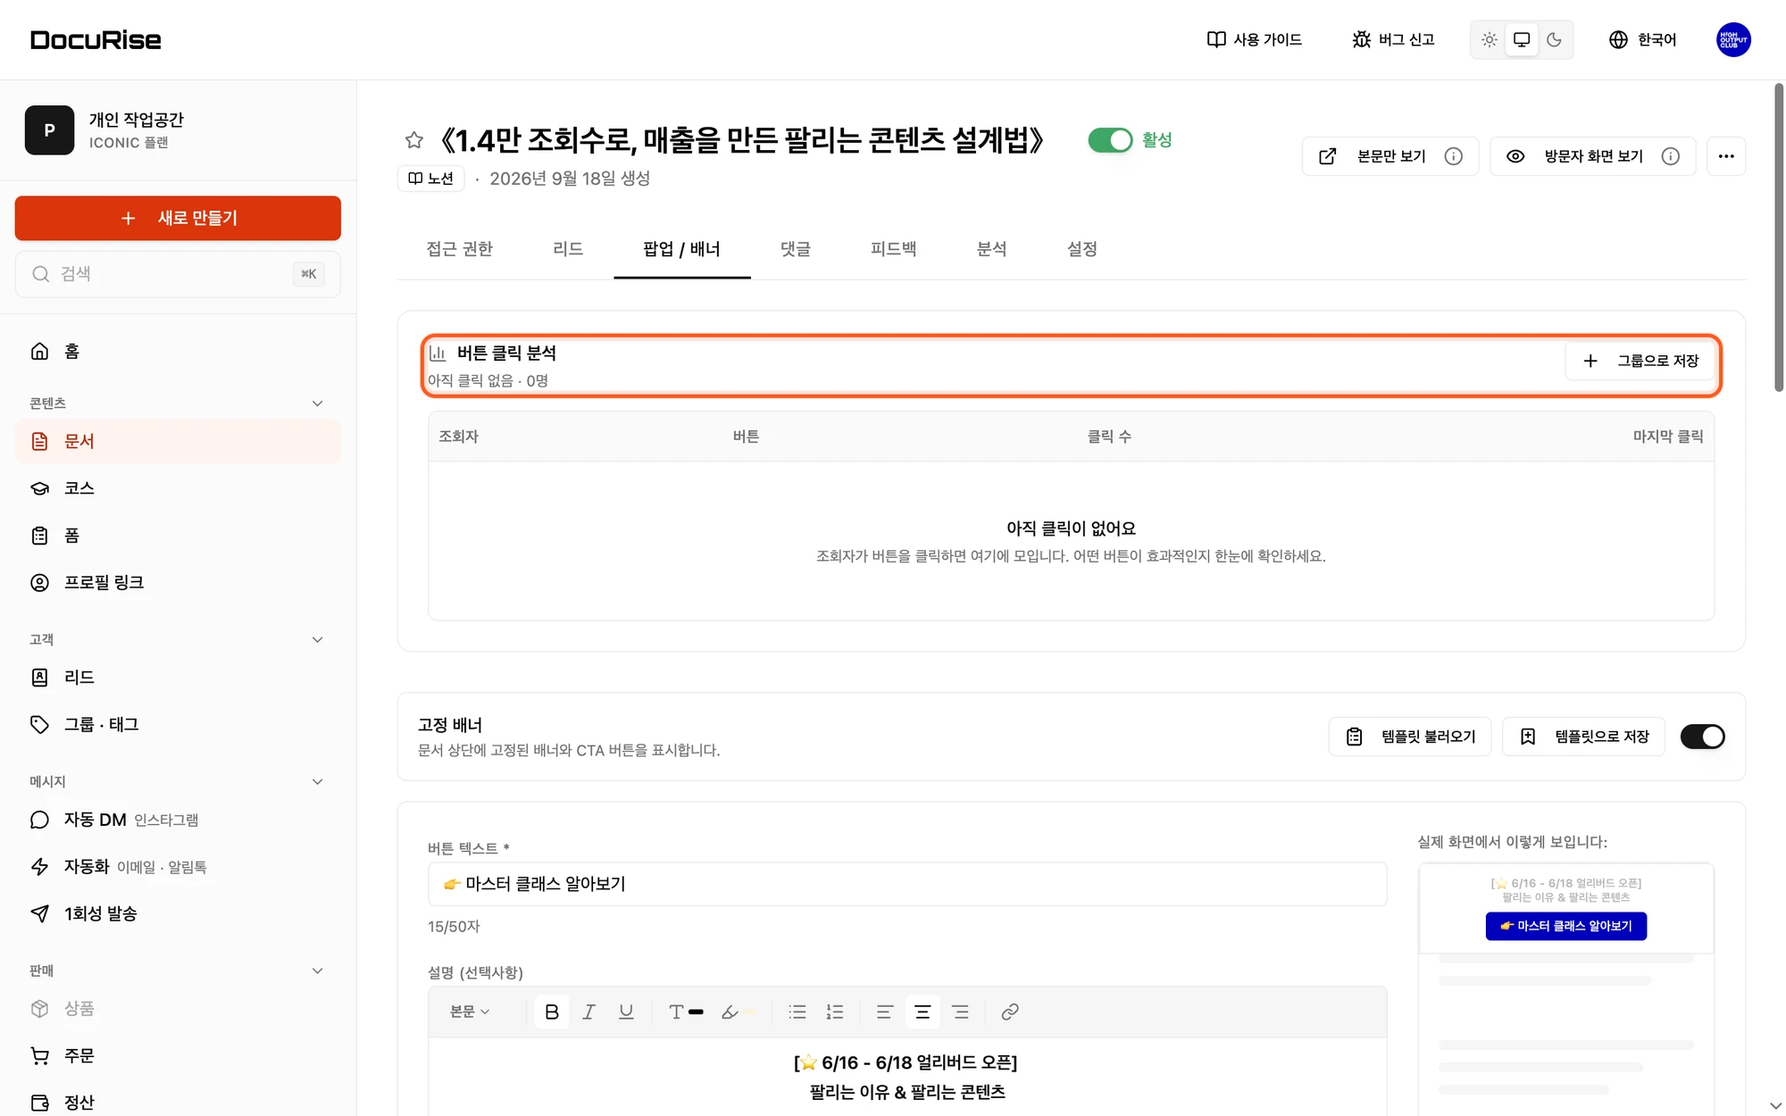
Task: Collapse the 판매 sidebar section
Action: [317, 970]
